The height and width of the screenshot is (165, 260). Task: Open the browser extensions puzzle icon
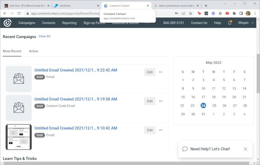(x=234, y=13)
